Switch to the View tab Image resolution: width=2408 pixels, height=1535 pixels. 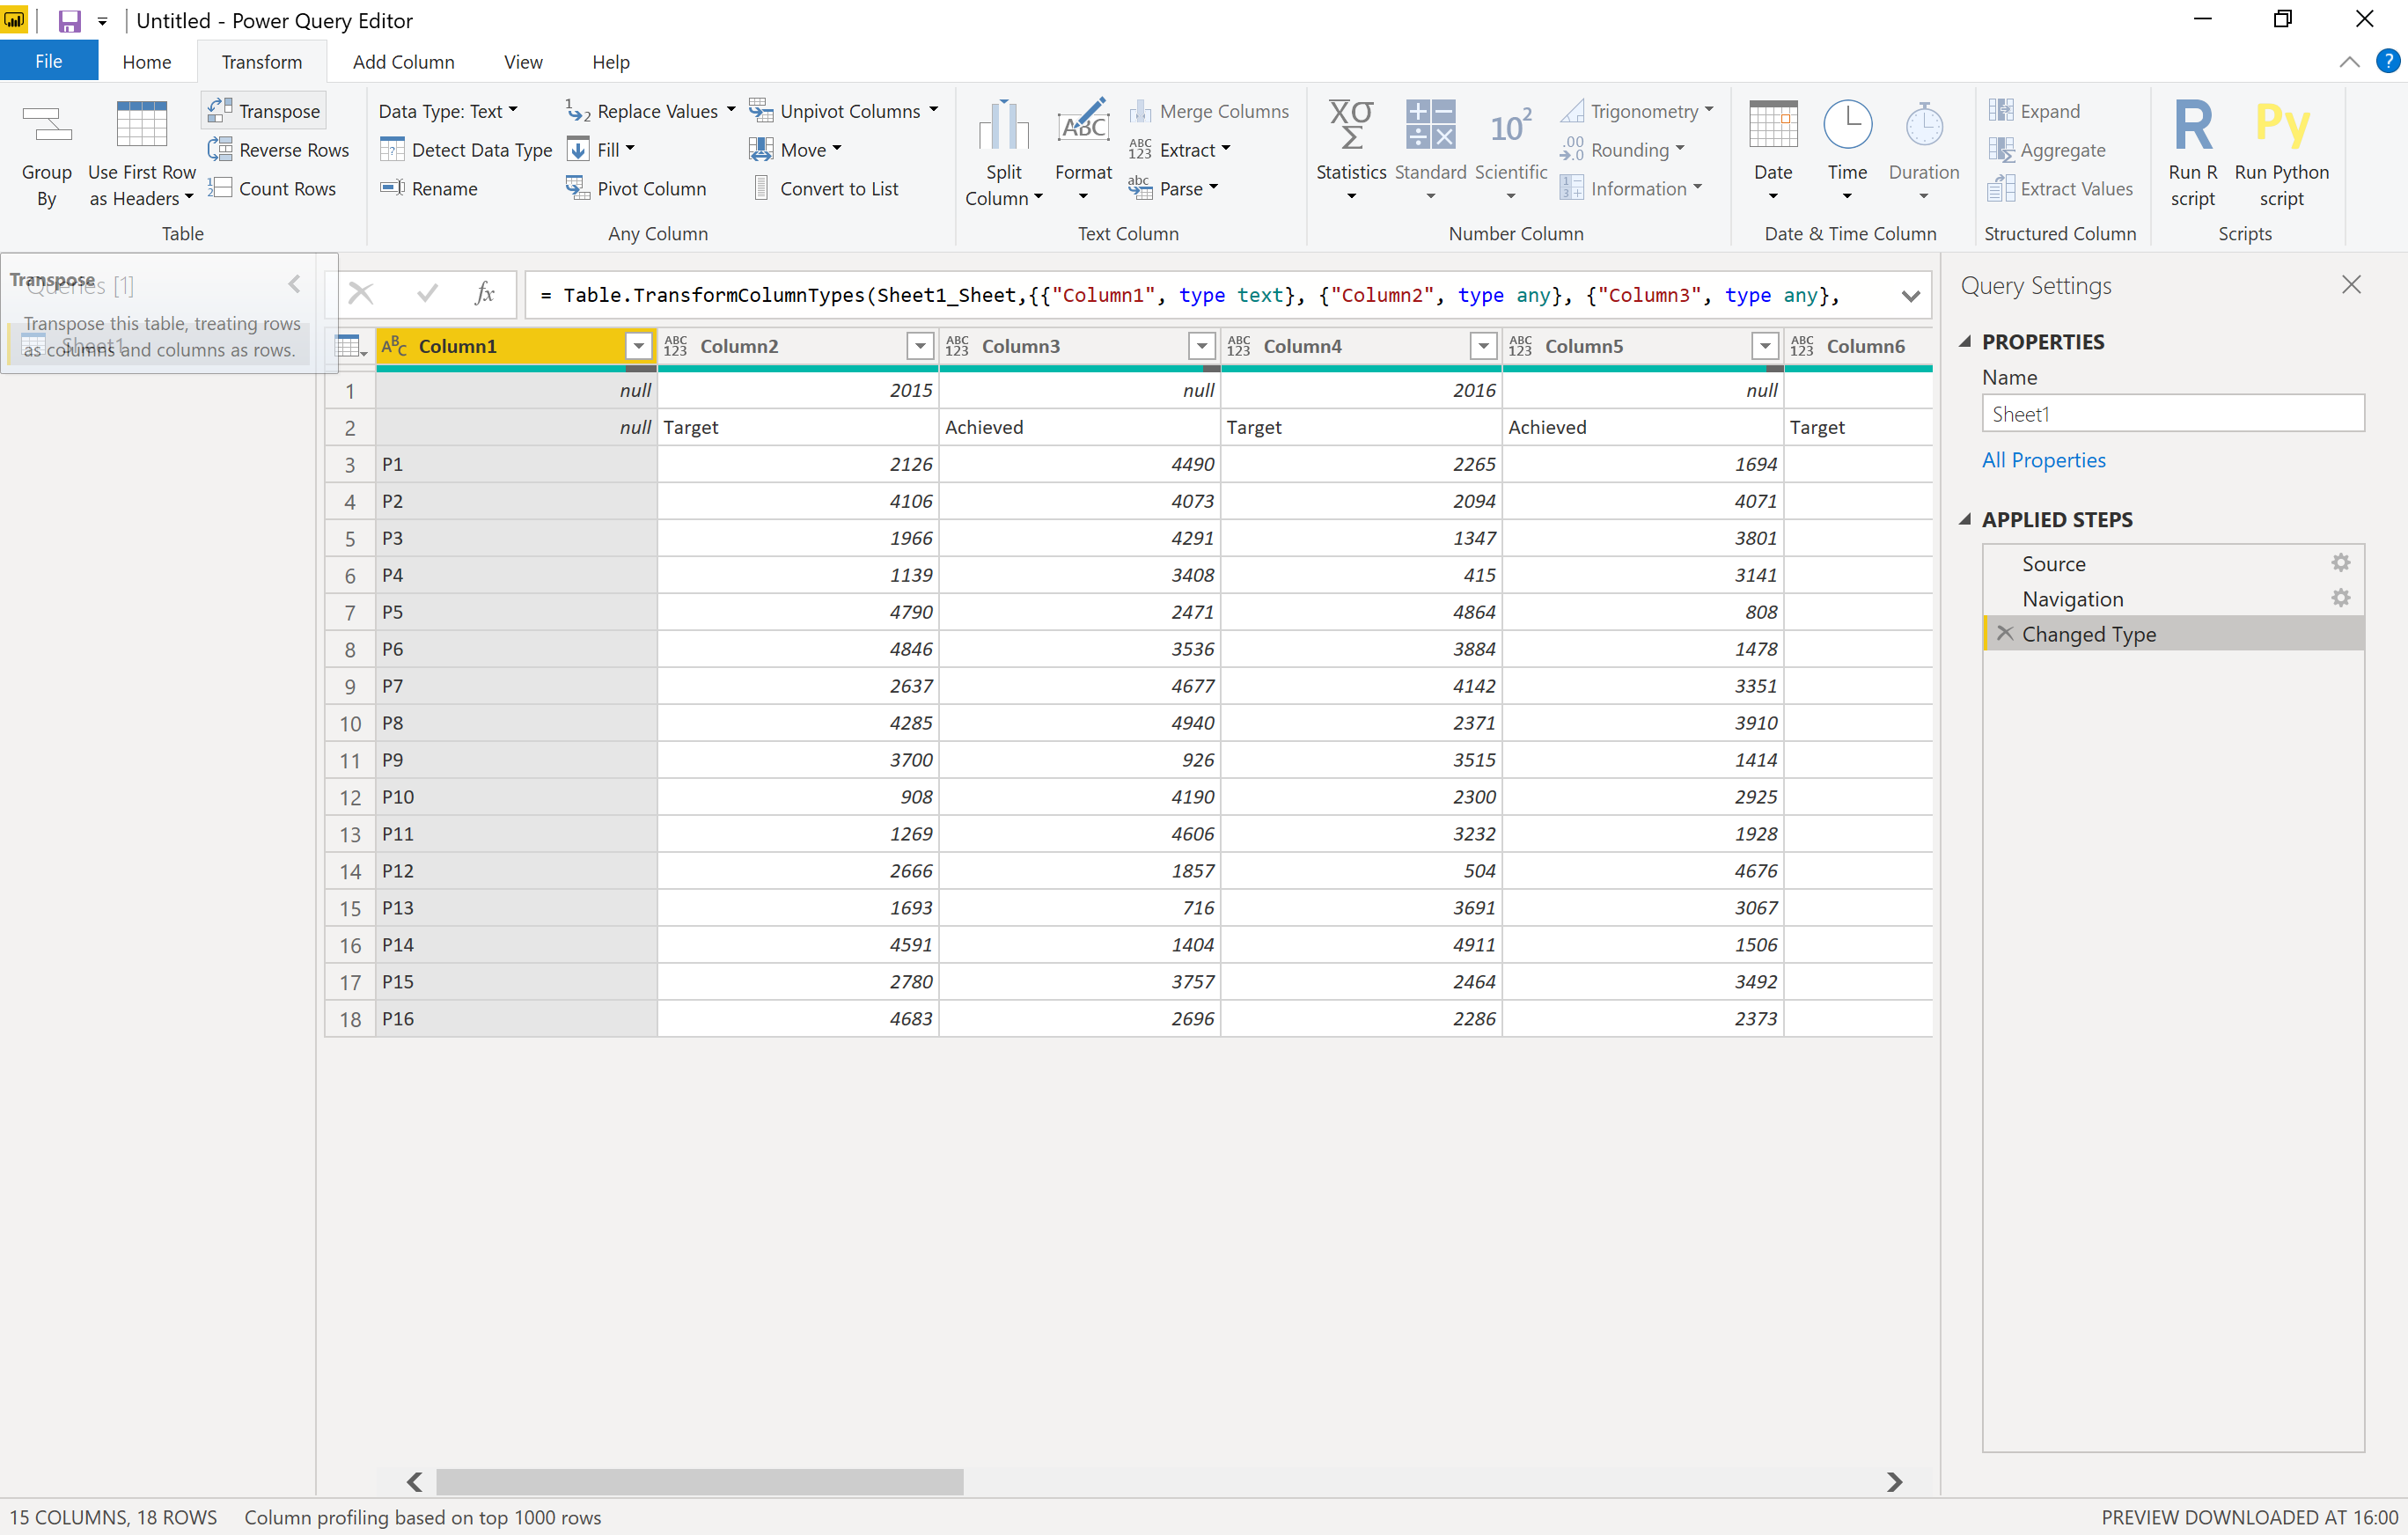point(523,61)
